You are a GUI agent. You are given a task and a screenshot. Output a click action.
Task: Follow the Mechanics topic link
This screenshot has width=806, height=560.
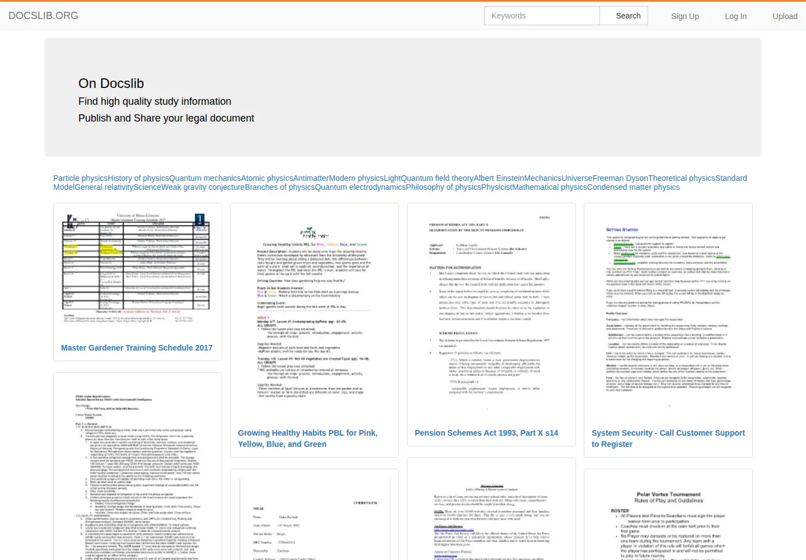tap(543, 178)
